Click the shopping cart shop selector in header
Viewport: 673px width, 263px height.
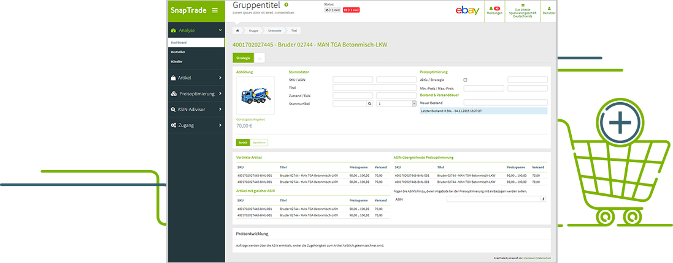[x=522, y=10]
